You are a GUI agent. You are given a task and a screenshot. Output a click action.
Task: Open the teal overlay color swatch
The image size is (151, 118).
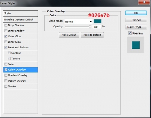coord(97,22)
